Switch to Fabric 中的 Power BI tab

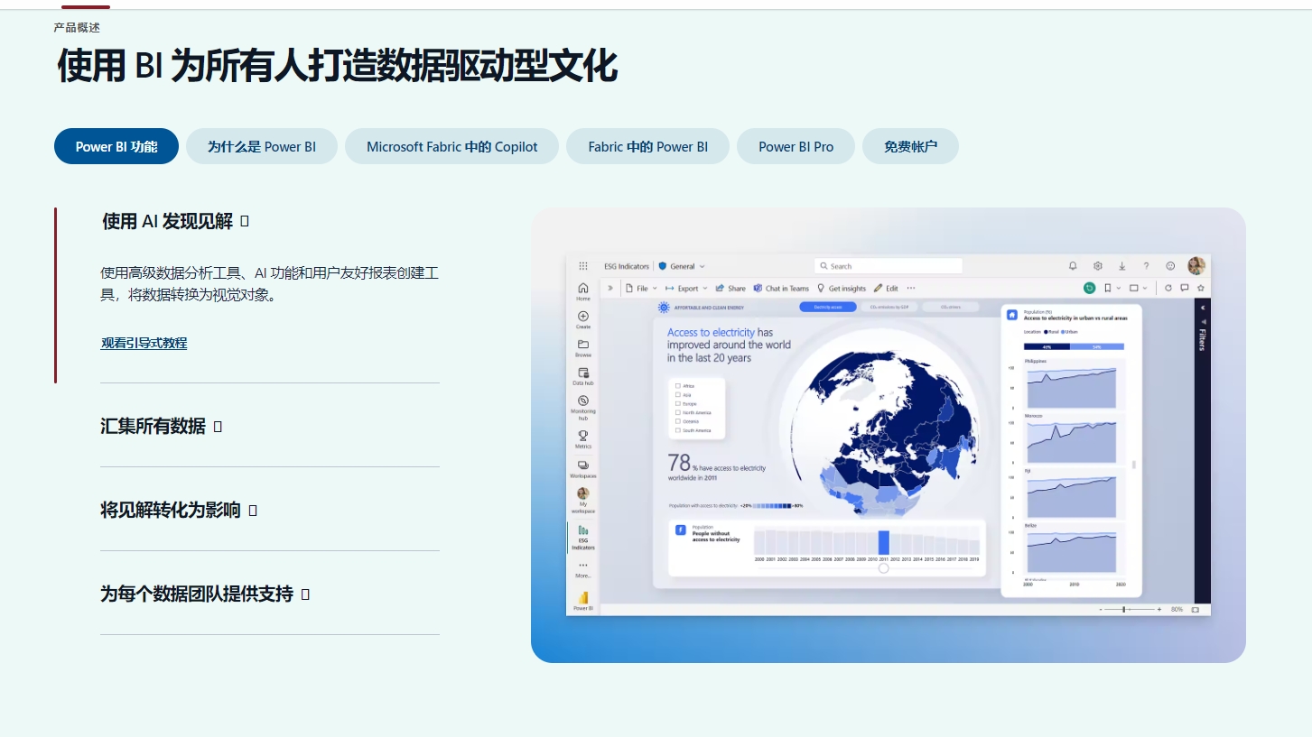click(x=647, y=146)
